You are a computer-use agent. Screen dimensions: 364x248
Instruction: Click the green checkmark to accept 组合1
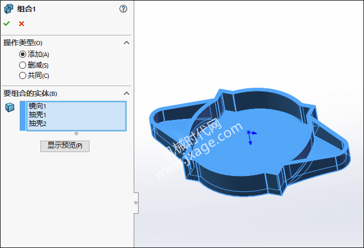pyautogui.click(x=7, y=23)
